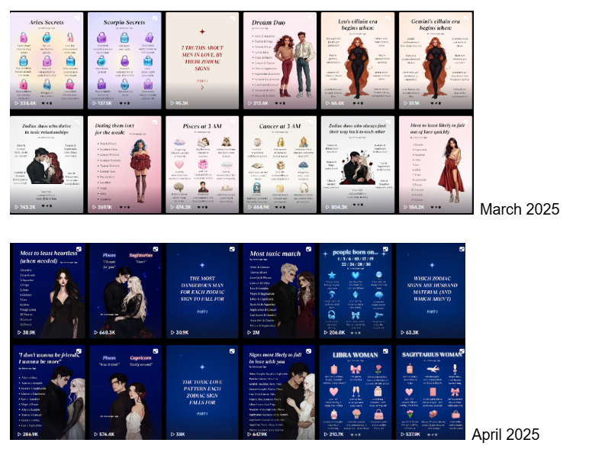
Task: Select the Which Zodiac Signs Are Husband Material post
Action: tap(430, 290)
